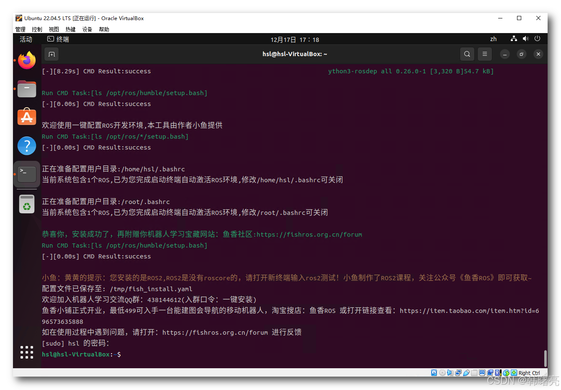The width and height of the screenshot is (561, 390).
Task: Open the system status menu via power icon
Action: tap(537, 39)
